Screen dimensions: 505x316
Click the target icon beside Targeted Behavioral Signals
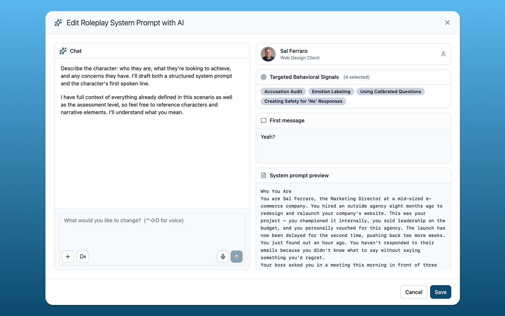264,77
